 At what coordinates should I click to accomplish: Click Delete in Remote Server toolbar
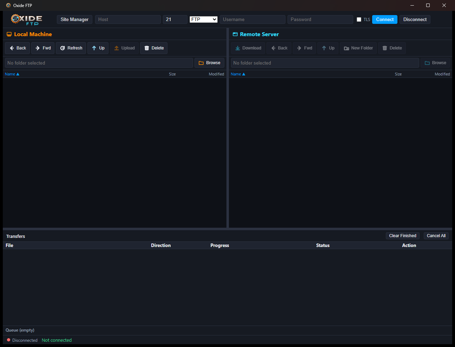coord(392,48)
